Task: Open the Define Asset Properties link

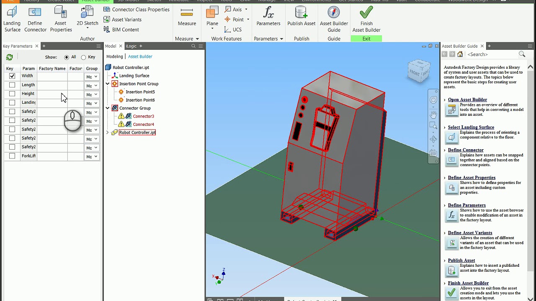Action: click(x=472, y=177)
